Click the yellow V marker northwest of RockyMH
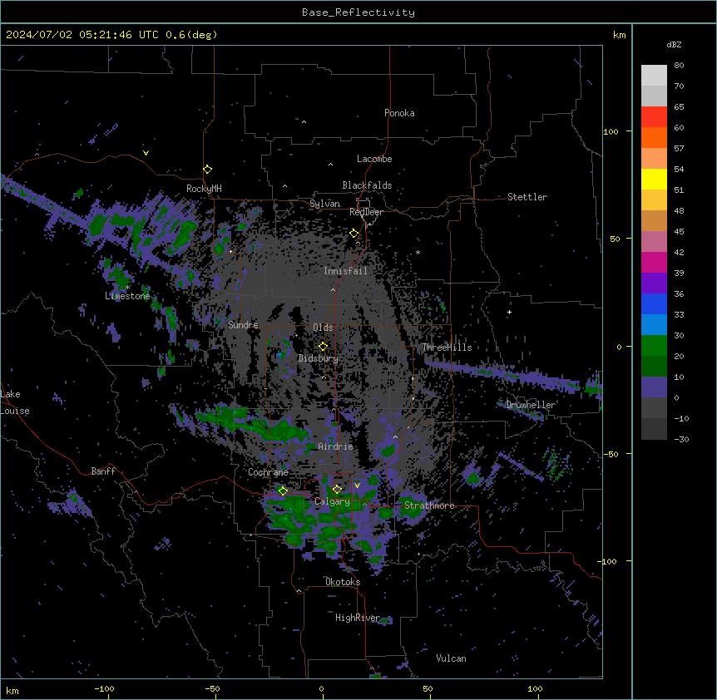Image resolution: width=717 pixels, height=700 pixels. pyautogui.click(x=146, y=153)
